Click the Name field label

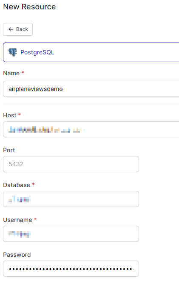point(11,73)
